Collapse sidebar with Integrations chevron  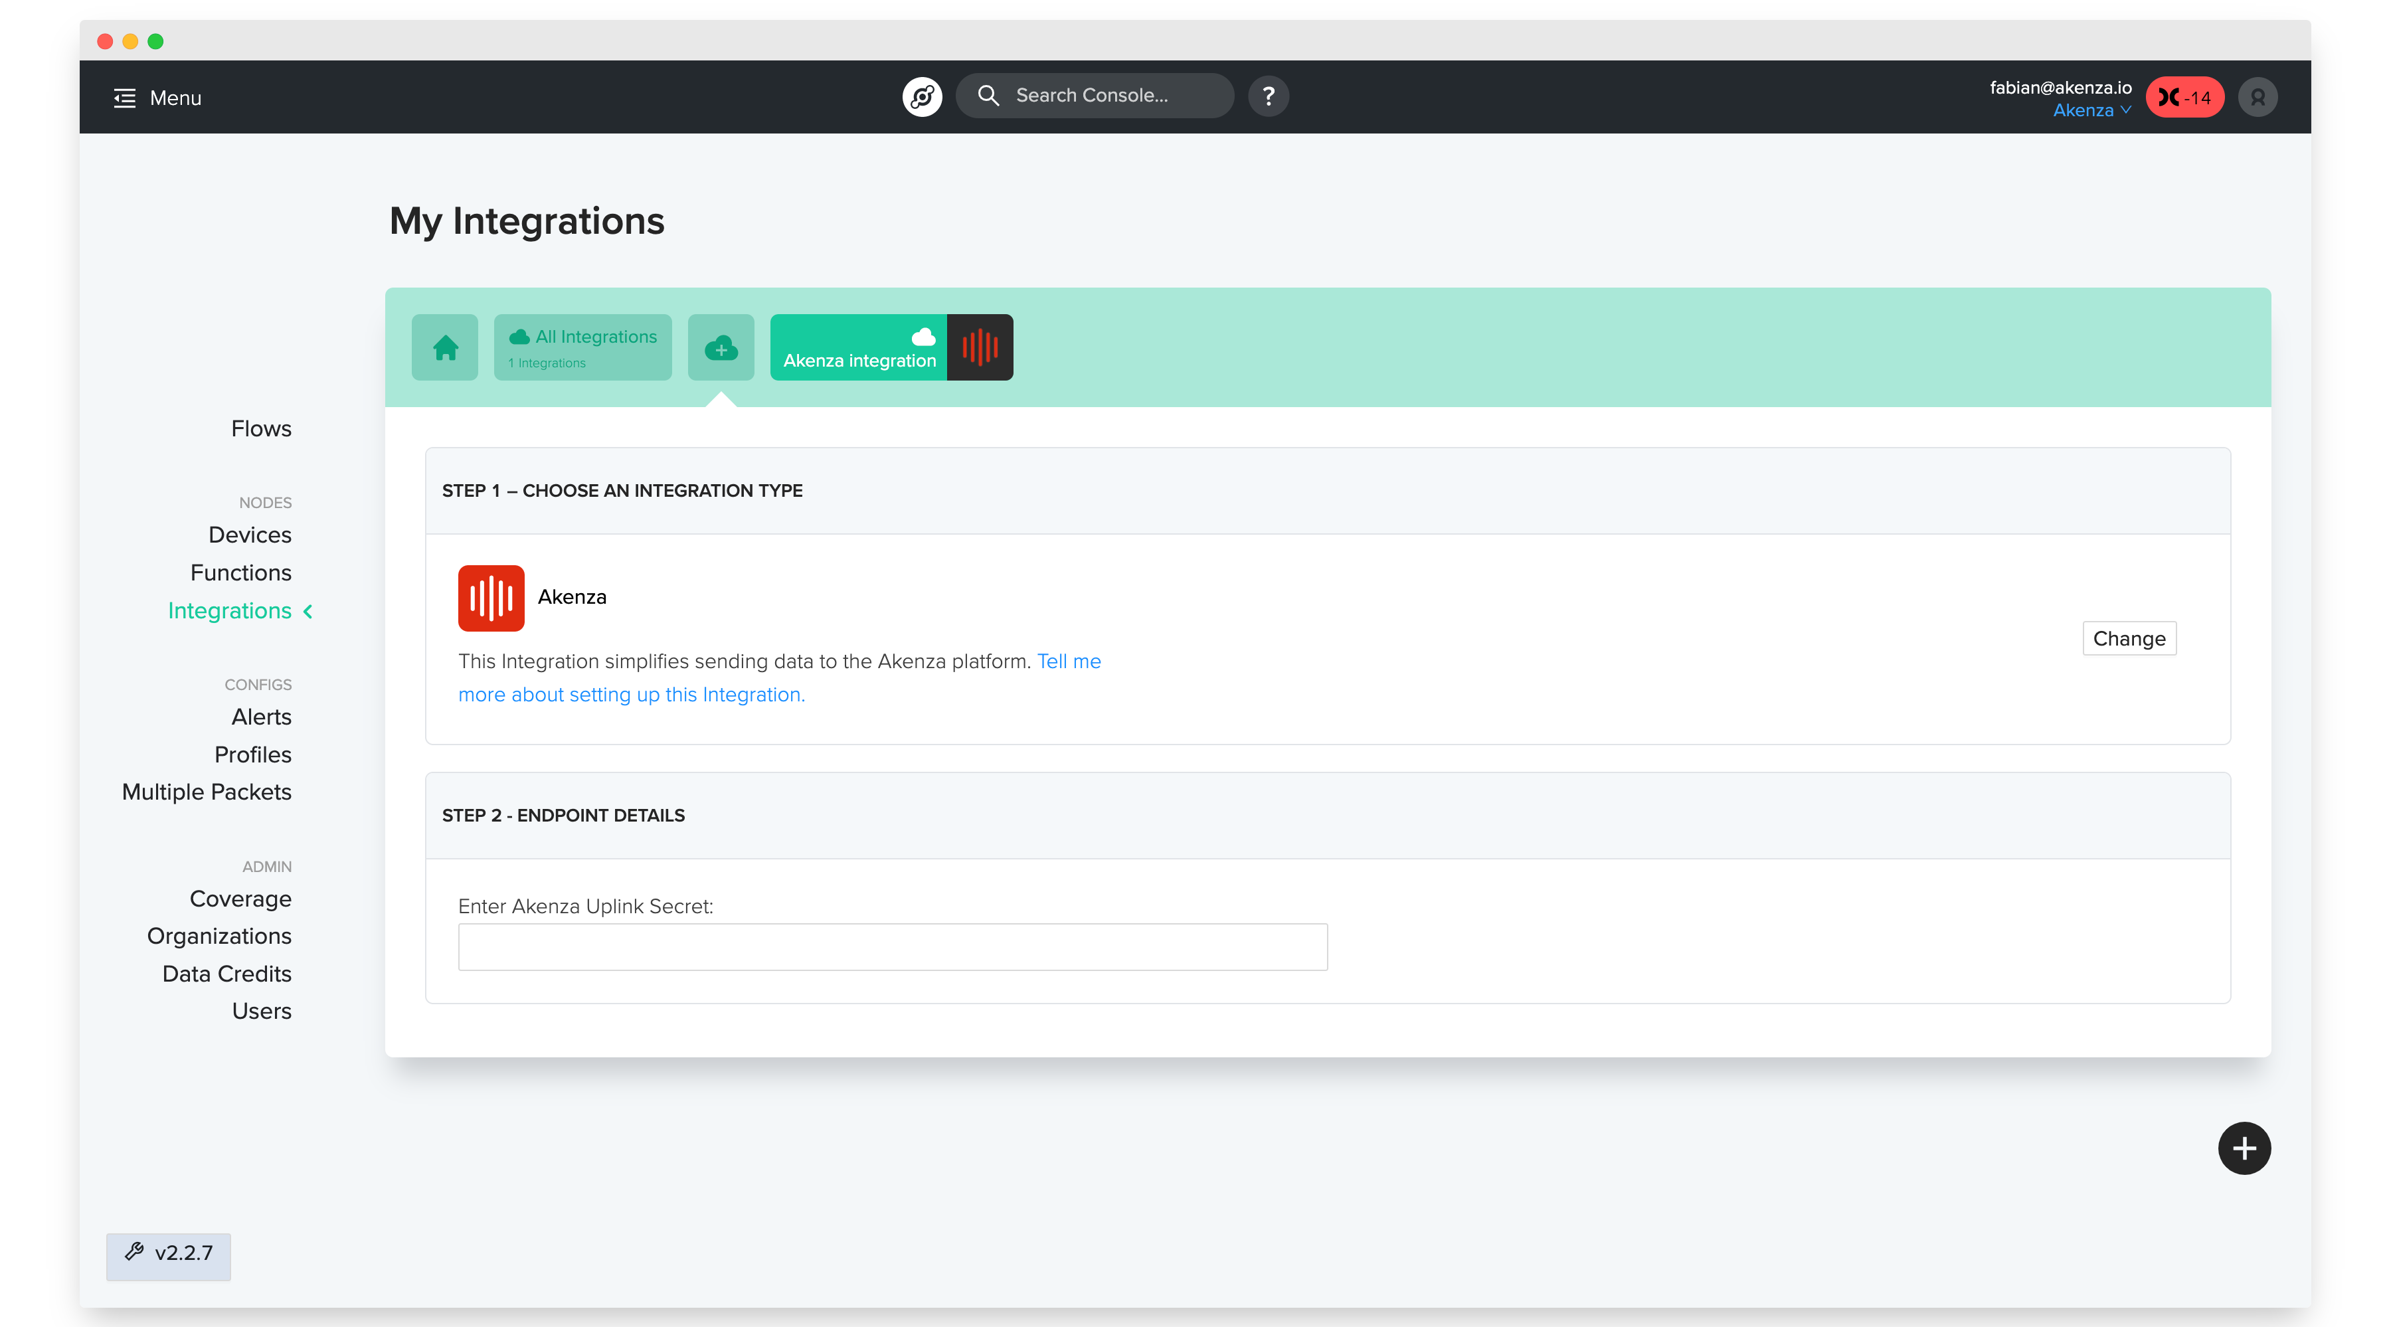tap(308, 612)
